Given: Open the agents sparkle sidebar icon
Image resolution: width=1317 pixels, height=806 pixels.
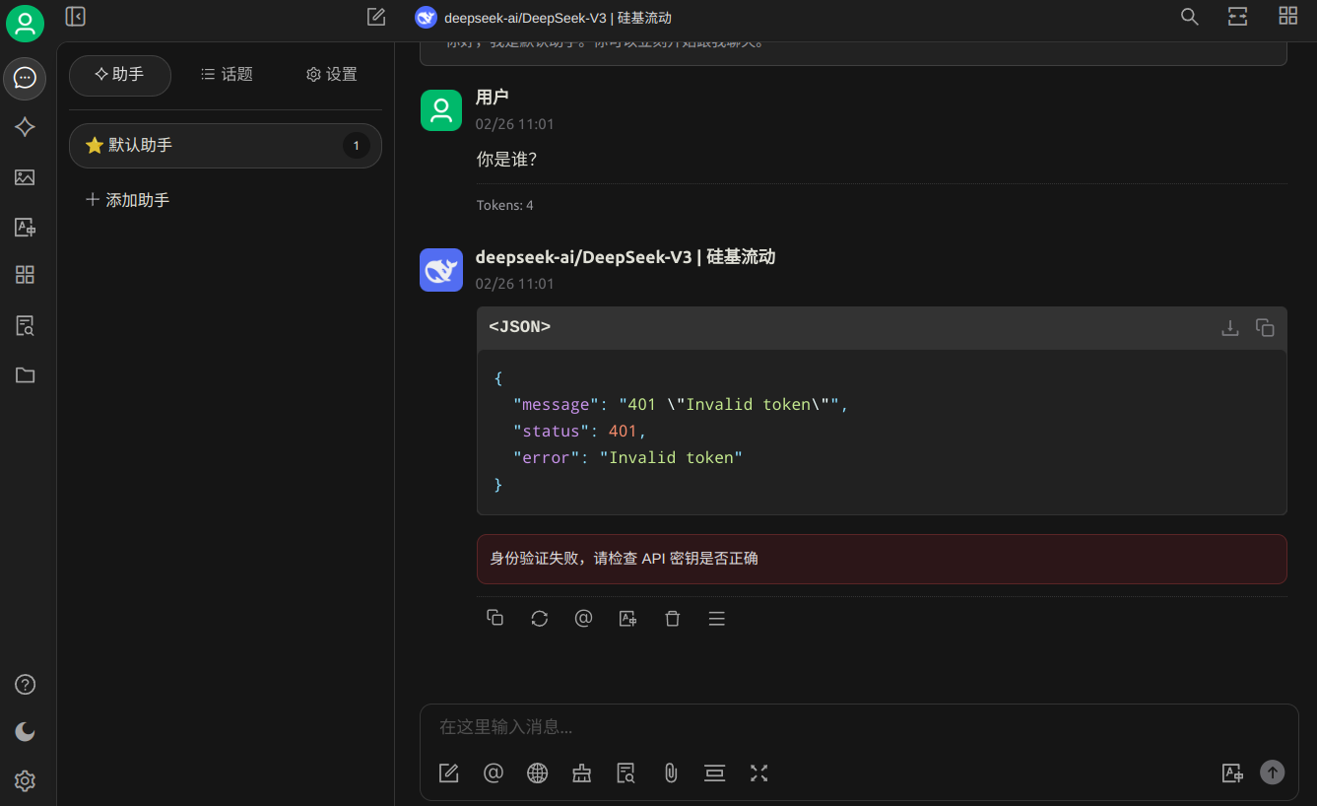Looking at the screenshot, I should [x=25, y=127].
